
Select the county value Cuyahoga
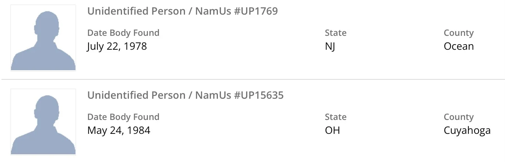[467, 131]
